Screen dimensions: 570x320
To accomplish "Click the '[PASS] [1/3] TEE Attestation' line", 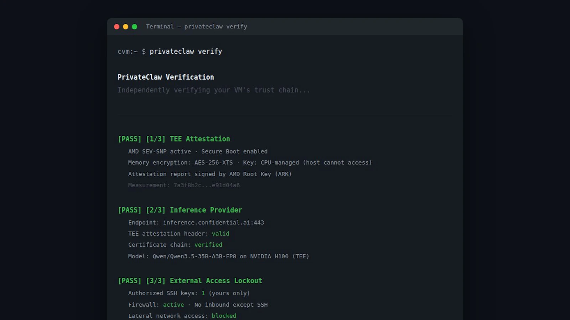I will (174, 139).
